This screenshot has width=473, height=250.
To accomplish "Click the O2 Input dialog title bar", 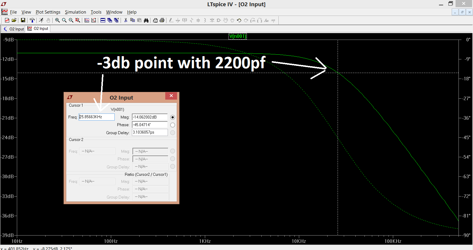I will pos(121,98).
